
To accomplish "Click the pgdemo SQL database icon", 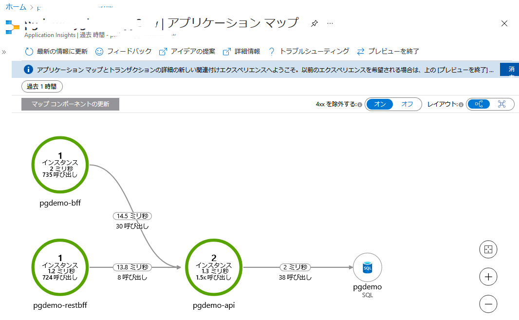I will pos(368,267).
